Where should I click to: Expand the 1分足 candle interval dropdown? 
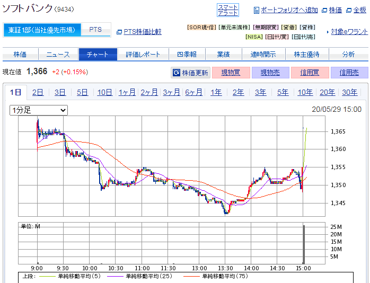pos(39,110)
